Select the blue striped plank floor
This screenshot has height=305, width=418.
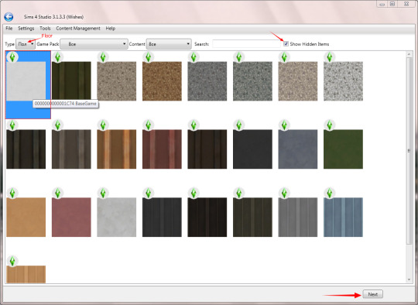(343, 217)
